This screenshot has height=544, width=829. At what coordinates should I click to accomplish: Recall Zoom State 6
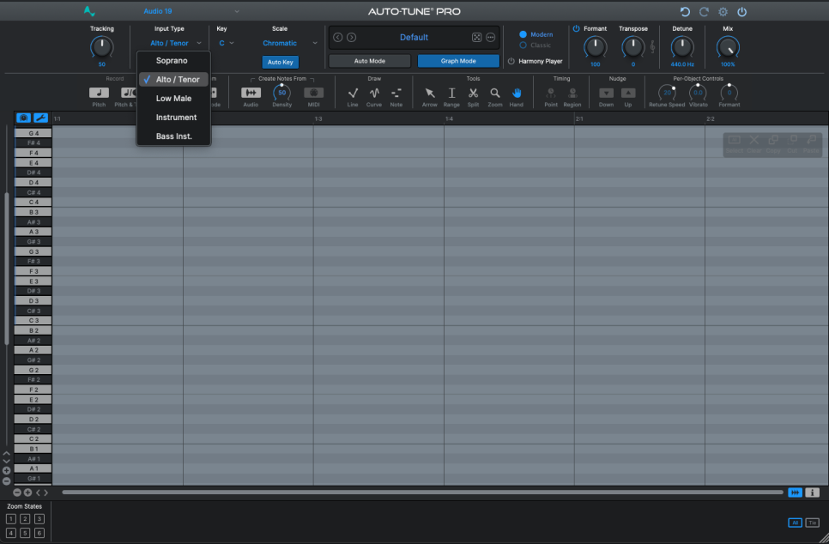point(39,533)
